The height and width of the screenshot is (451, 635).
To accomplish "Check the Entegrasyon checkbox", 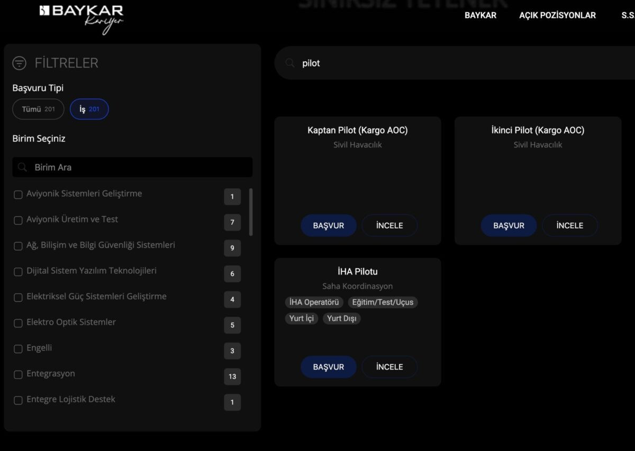I will point(18,374).
